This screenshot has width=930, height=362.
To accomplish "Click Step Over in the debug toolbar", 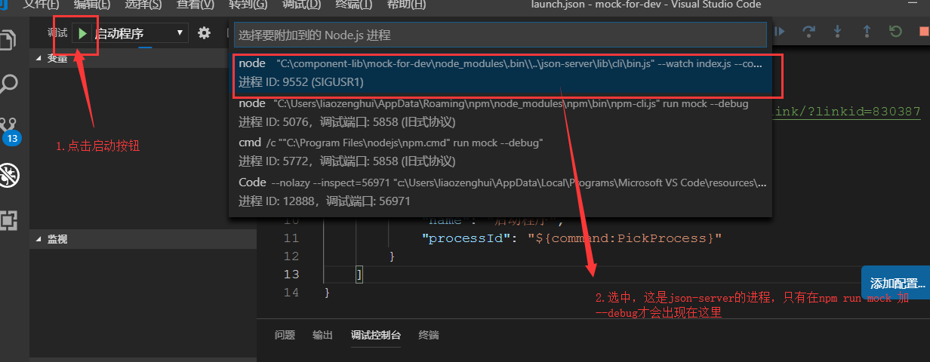I will pyautogui.click(x=808, y=32).
